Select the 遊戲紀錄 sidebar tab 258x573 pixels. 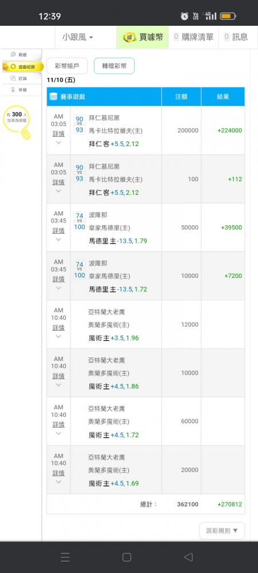pyautogui.click(x=23, y=66)
